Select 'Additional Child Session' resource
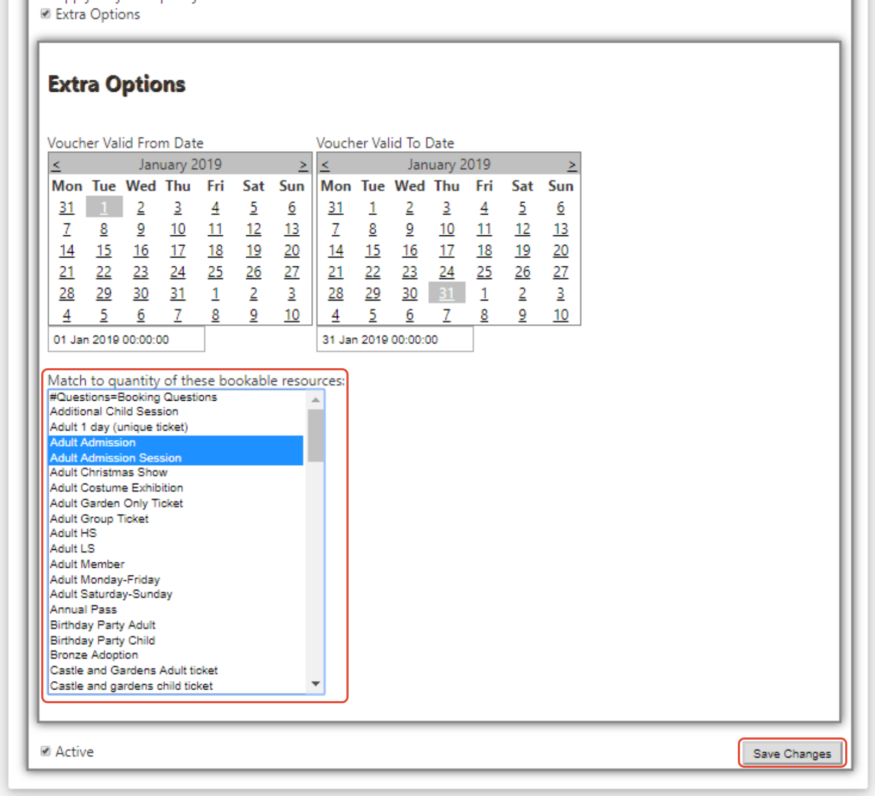Viewport: 875px width, 796px height. 176,412
